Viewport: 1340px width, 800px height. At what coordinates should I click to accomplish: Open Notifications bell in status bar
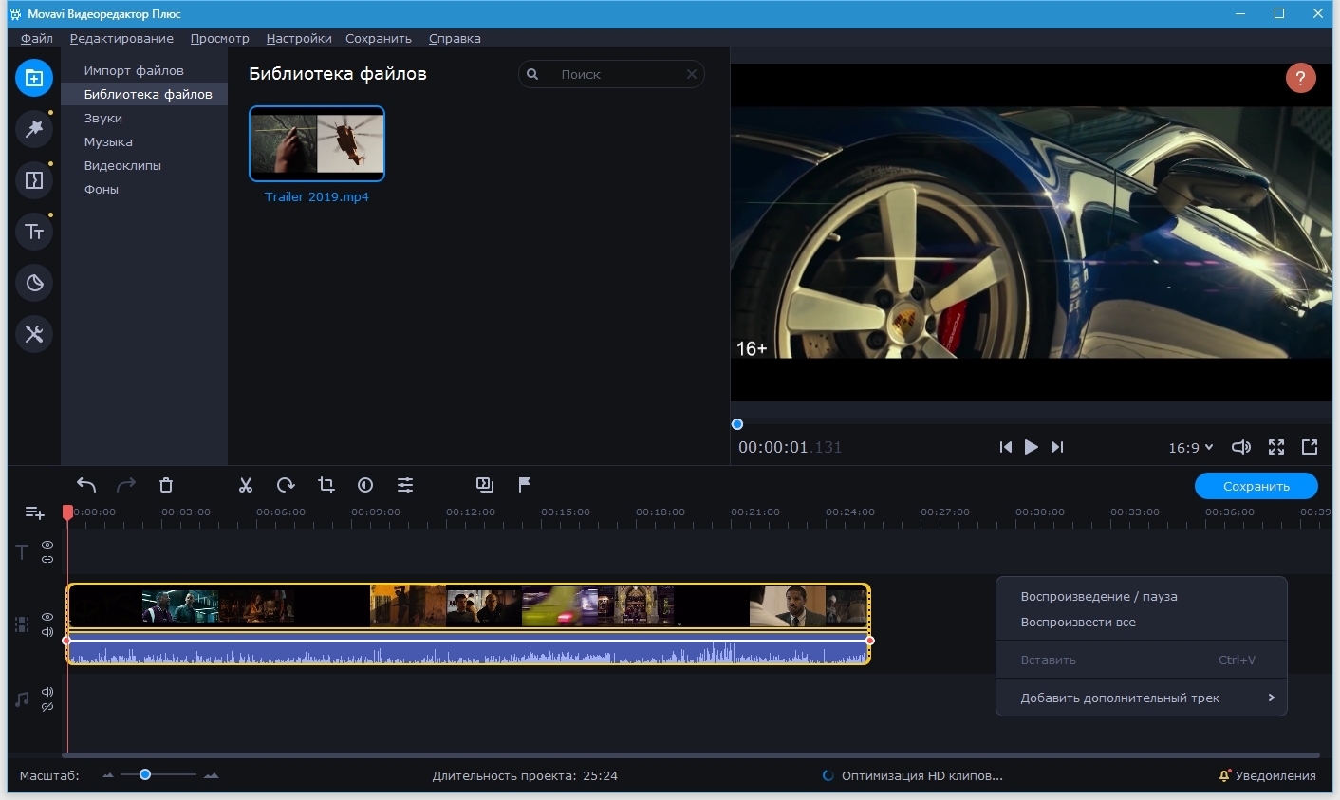1224,775
